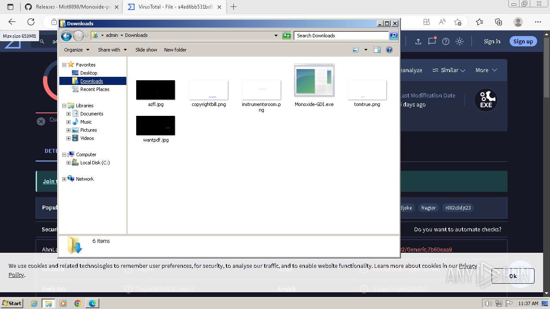Click the browser back arrow
550x309 pixels.
point(12,22)
